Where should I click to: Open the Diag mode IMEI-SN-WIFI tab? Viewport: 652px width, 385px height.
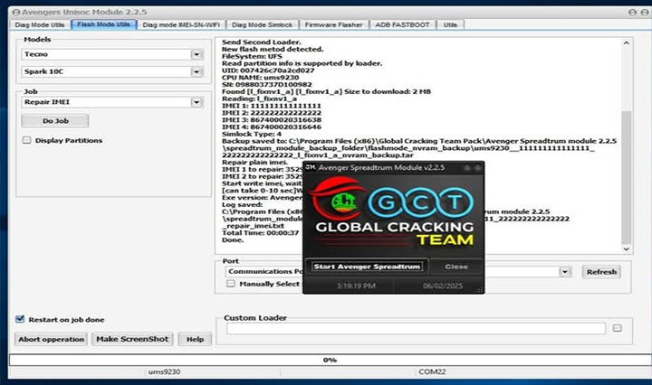pos(181,25)
